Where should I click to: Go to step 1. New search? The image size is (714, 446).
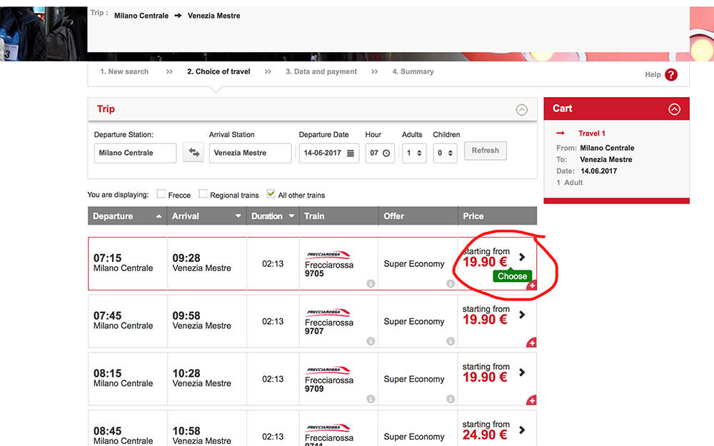coord(124,71)
